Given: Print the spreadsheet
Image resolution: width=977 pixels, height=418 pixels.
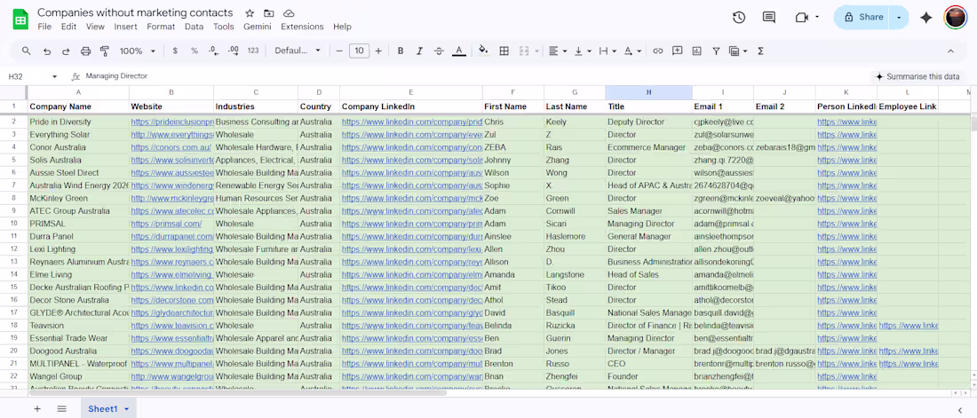Looking at the screenshot, I should tap(86, 51).
